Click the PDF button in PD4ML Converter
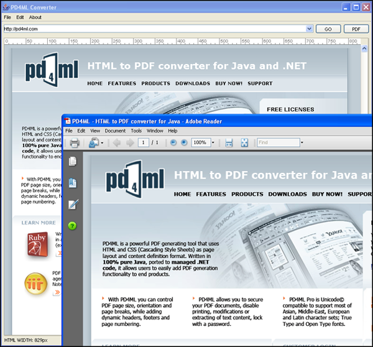Image resolution: width=373 pixels, height=347 pixels. pos(356,29)
